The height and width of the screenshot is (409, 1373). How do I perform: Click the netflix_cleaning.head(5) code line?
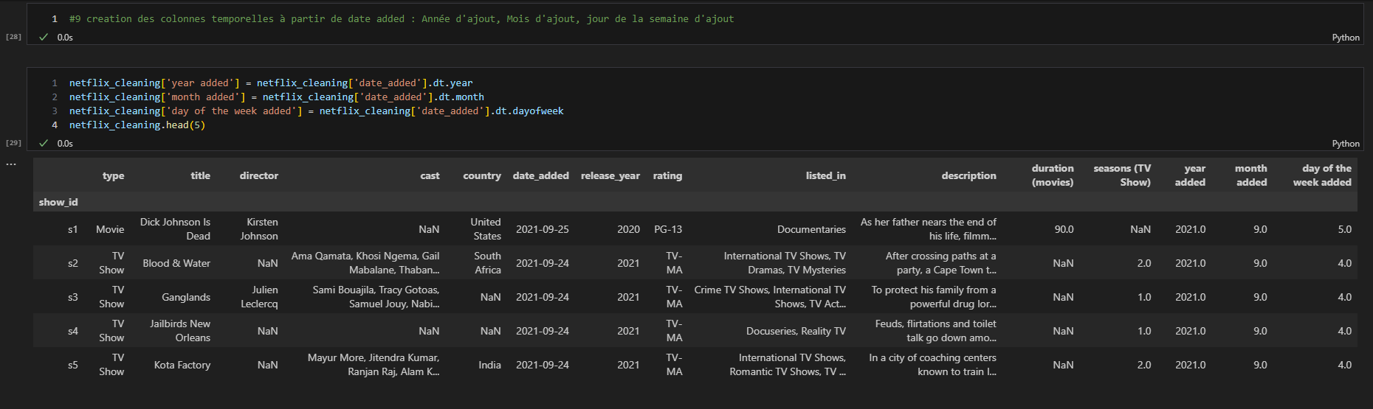(x=137, y=125)
